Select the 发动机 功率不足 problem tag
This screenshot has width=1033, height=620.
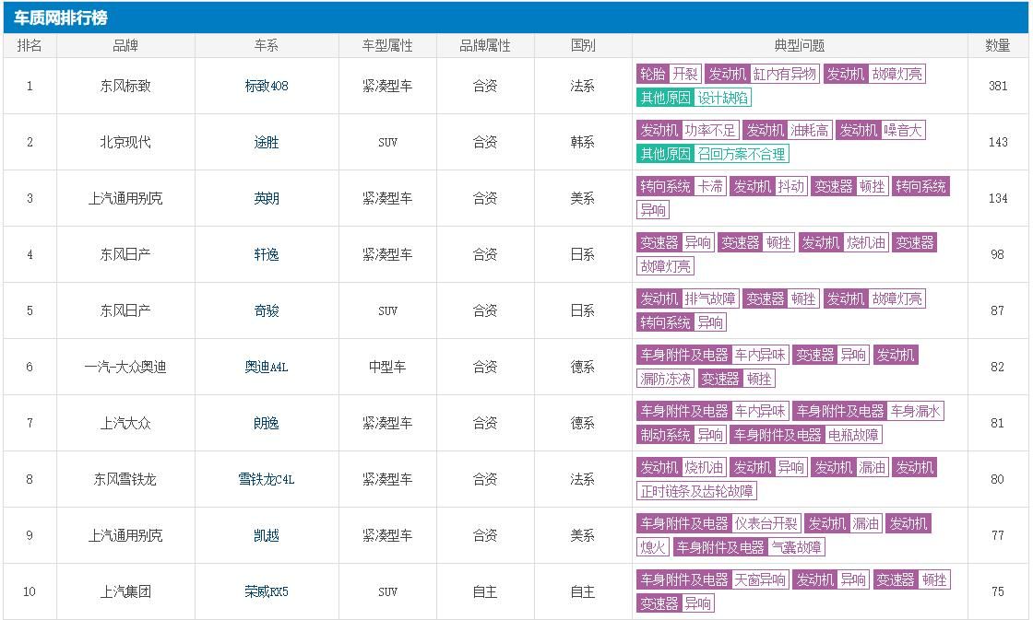(x=687, y=130)
